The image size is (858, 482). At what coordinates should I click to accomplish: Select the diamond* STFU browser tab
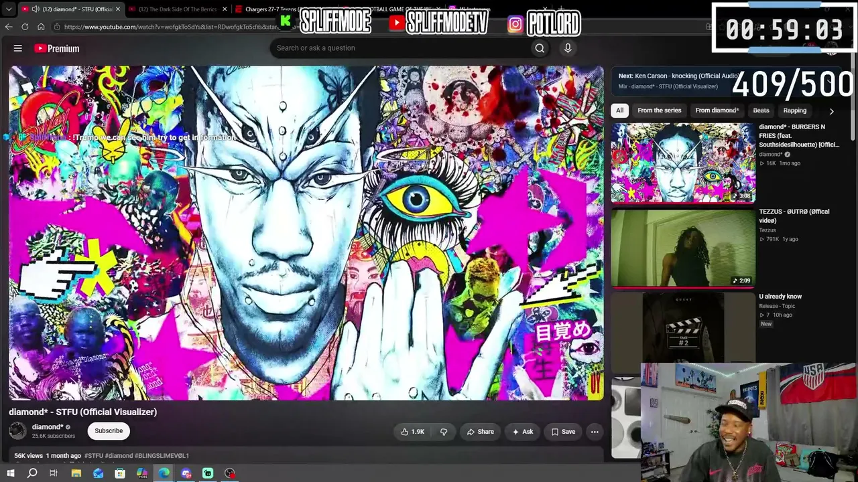[70, 9]
